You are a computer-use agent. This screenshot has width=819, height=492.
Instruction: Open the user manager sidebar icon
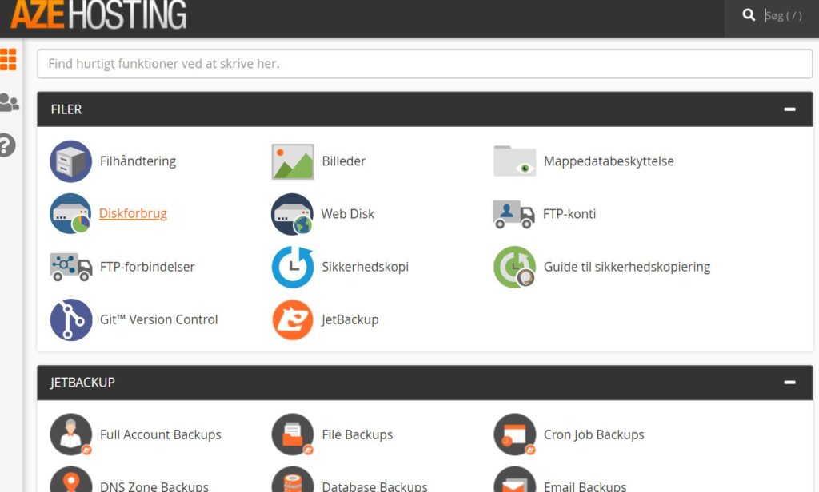point(10,102)
